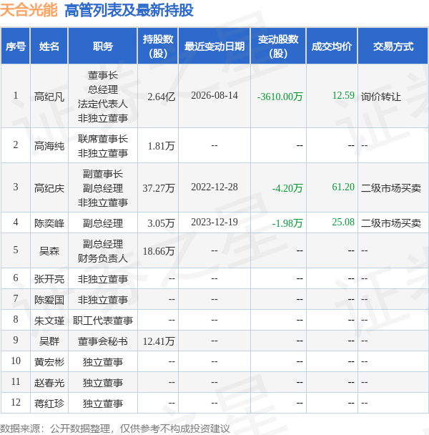Select the 职务 column header
The width and height of the screenshot is (429, 435).
pos(103,46)
